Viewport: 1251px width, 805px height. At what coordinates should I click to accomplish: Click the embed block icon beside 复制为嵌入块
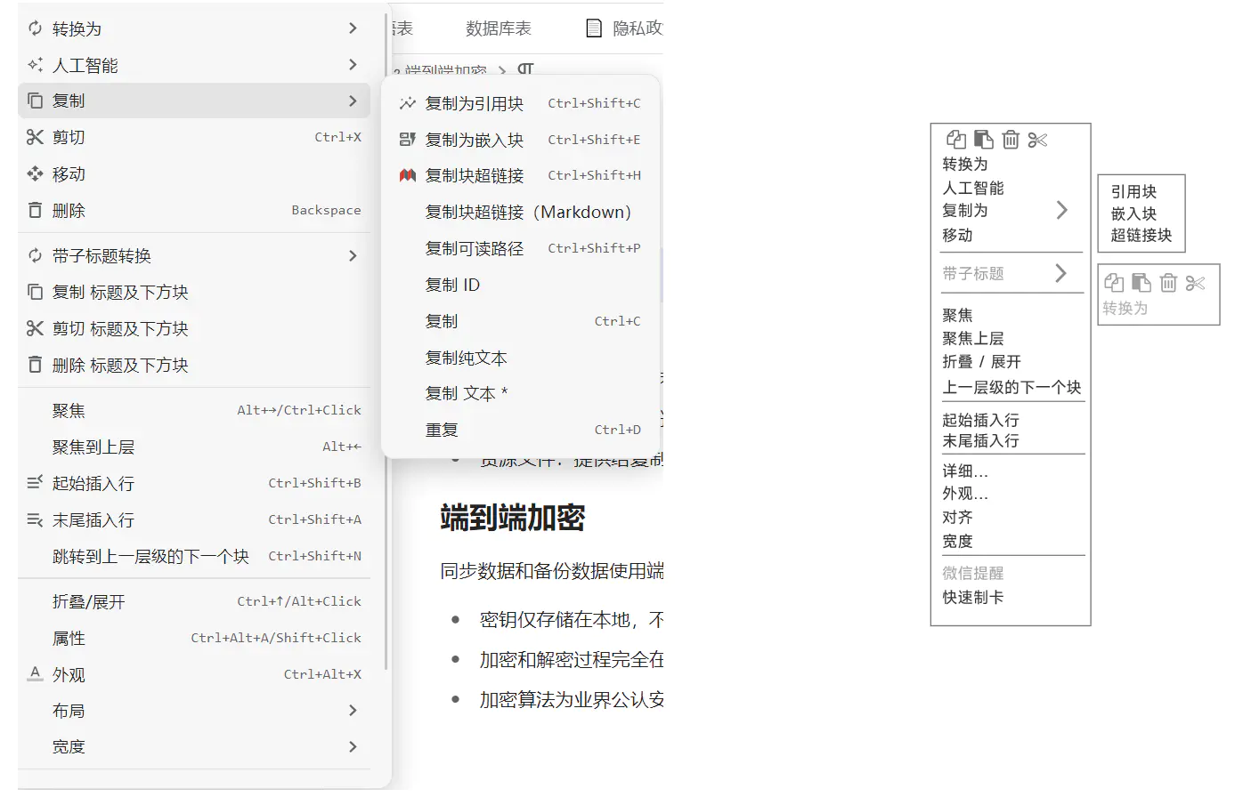407,140
